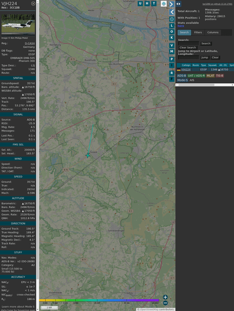
Task: Click the T button on map toolbar
Action: tap(154, 3)
